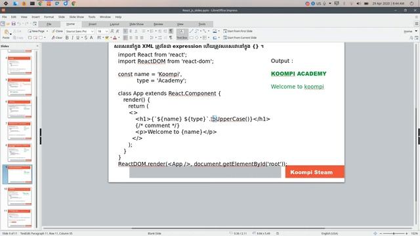420x236 pixels.
Task: Click the Increase font size icon
Action: [x=112, y=31]
